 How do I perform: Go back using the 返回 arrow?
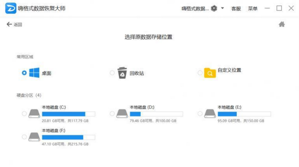[14, 24]
